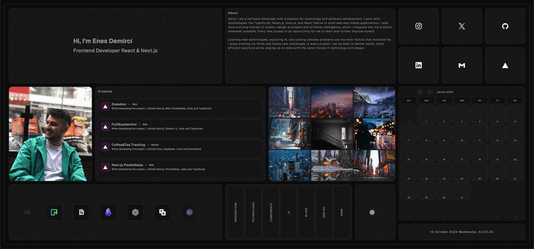Click the Notion logo icon
The height and width of the screenshot is (249, 534).
coord(81,212)
